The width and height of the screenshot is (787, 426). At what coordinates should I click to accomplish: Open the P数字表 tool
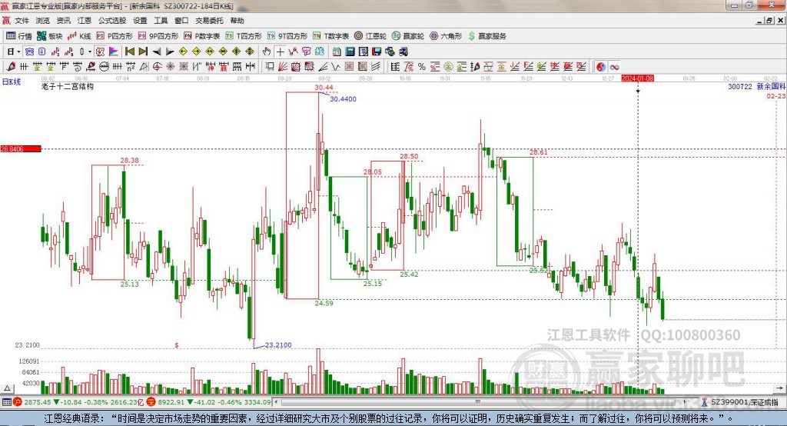[x=202, y=36]
